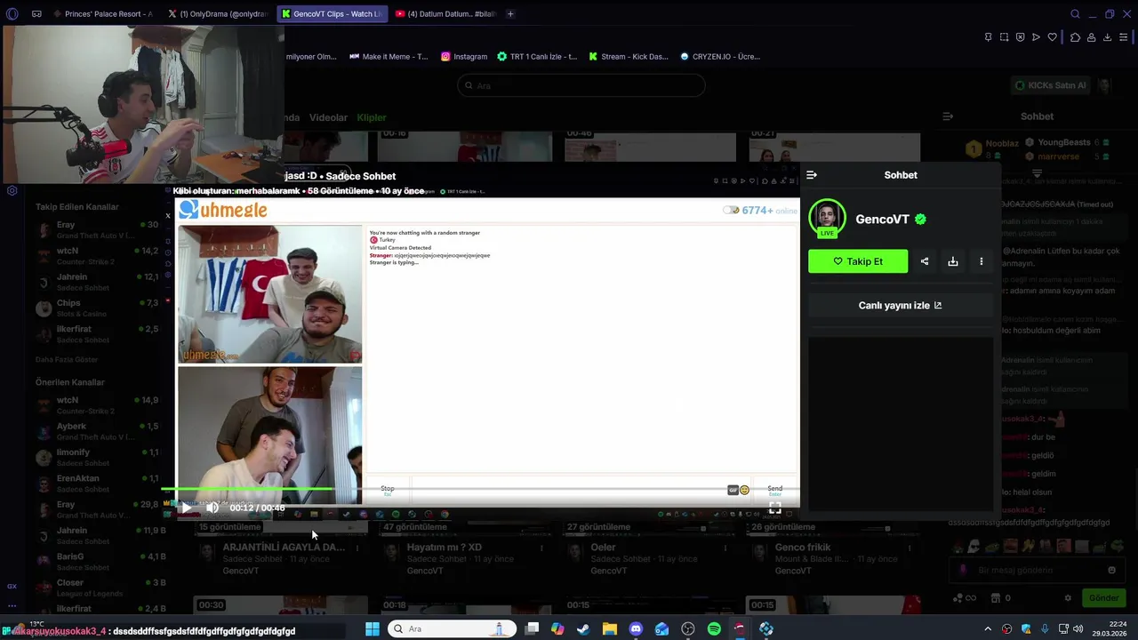This screenshot has width=1138, height=640.
Task: Play the clip using the play button
Action: pyautogui.click(x=185, y=508)
